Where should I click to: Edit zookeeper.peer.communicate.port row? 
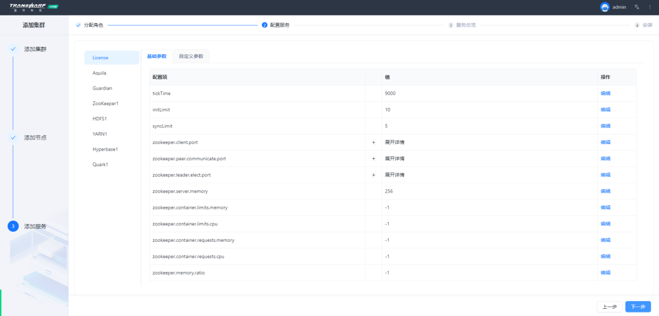coord(605,158)
